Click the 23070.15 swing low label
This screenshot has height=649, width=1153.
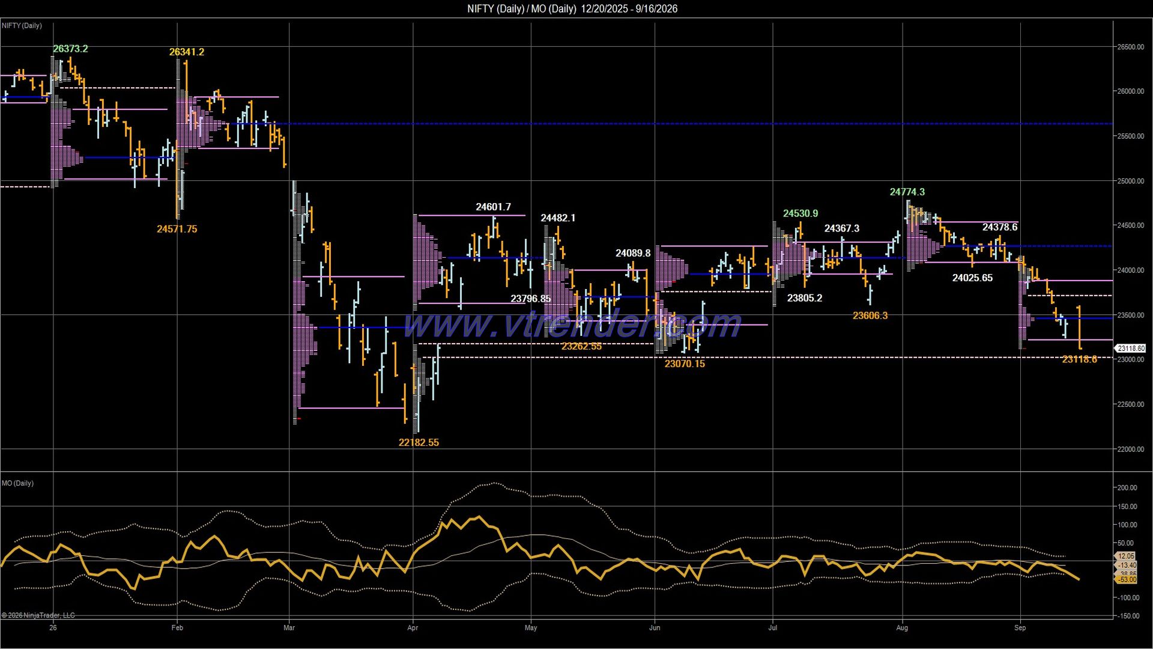click(x=685, y=364)
